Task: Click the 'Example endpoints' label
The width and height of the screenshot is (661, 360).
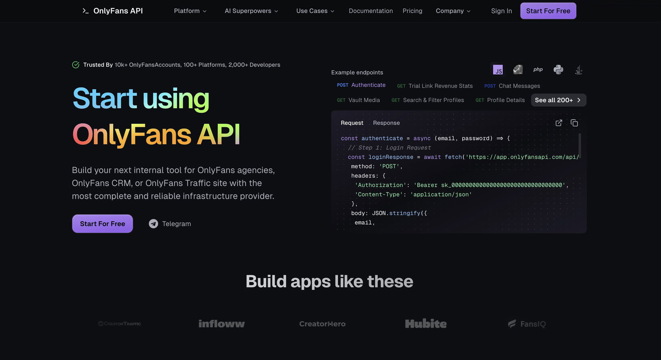Action: (x=357, y=72)
